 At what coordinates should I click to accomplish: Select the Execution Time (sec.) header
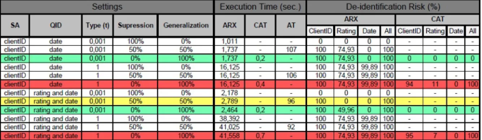[x=260, y=7]
